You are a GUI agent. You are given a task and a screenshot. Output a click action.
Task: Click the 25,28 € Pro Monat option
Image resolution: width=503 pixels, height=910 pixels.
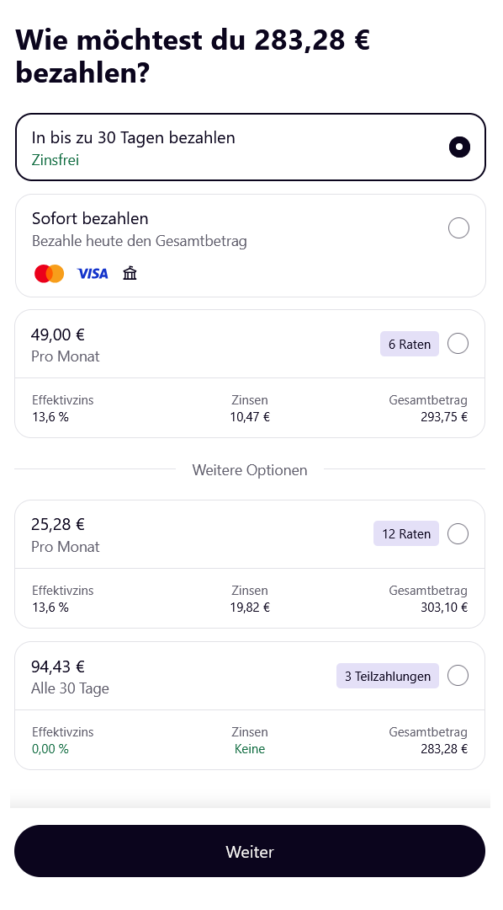[250, 534]
